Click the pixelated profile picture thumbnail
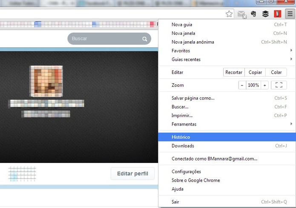This screenshot has width=296, height=208. (x=46, y=81)
